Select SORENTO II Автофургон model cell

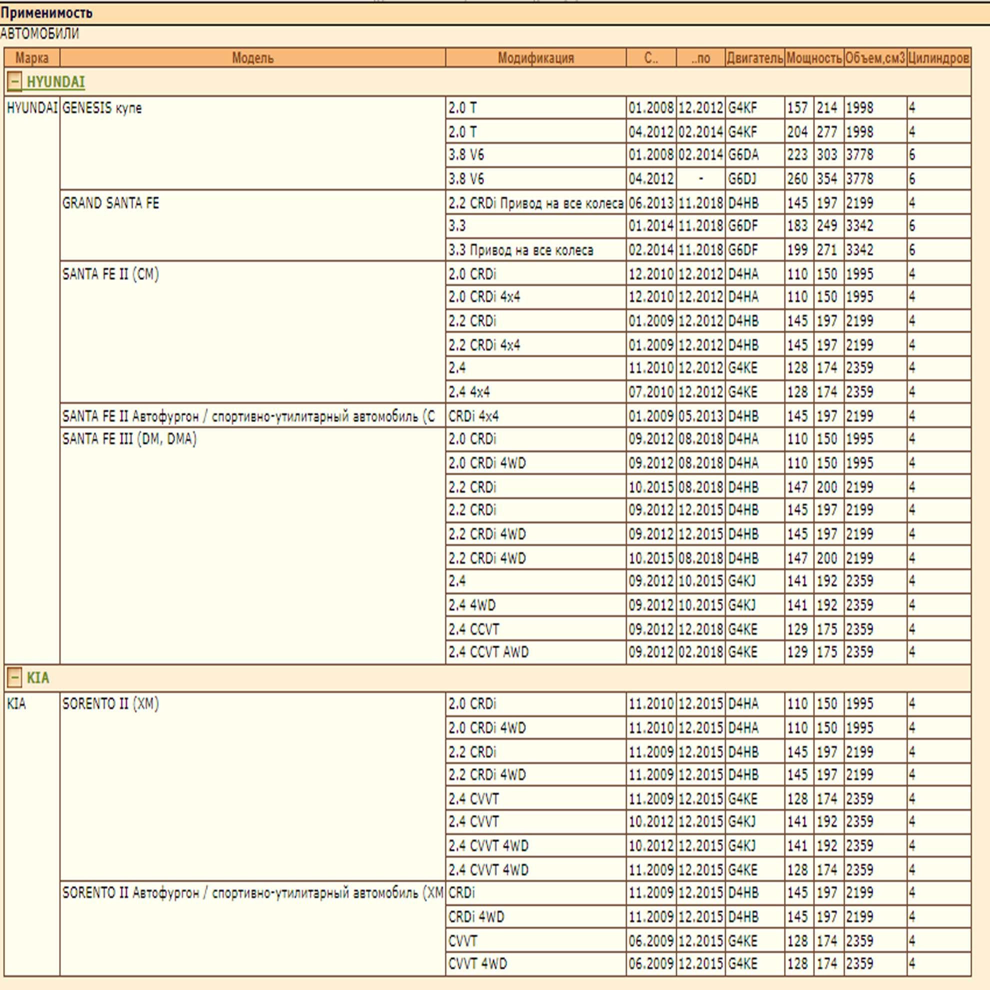[252, 928]
